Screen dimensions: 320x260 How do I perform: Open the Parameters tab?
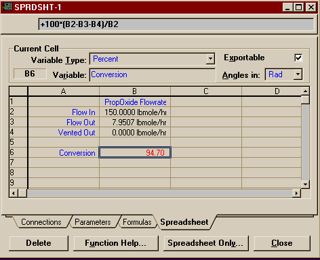[93, 222]
